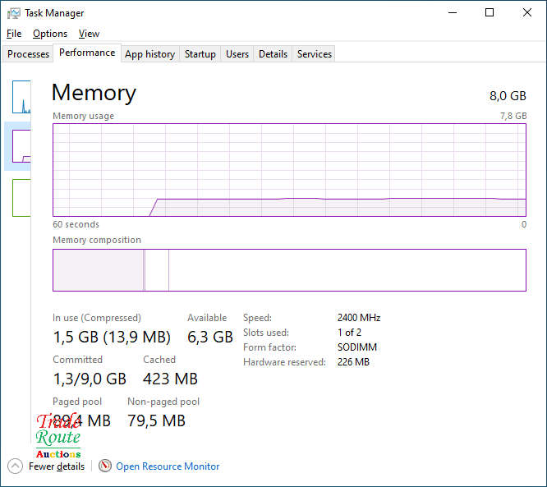Switch to the Services tab
The height and width of the screenshot is (487, 547).
(x=315, y=54)
